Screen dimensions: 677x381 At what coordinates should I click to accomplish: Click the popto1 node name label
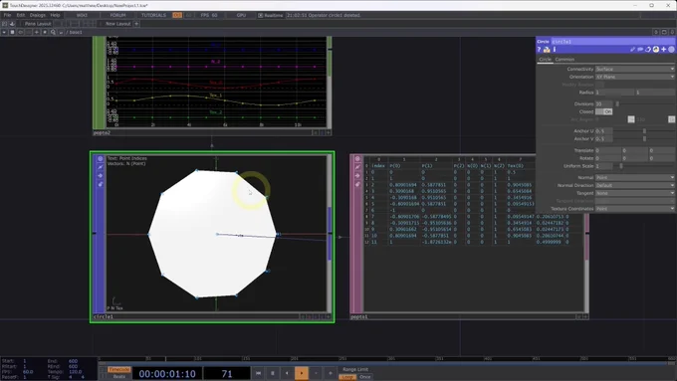tap(359, 316)
